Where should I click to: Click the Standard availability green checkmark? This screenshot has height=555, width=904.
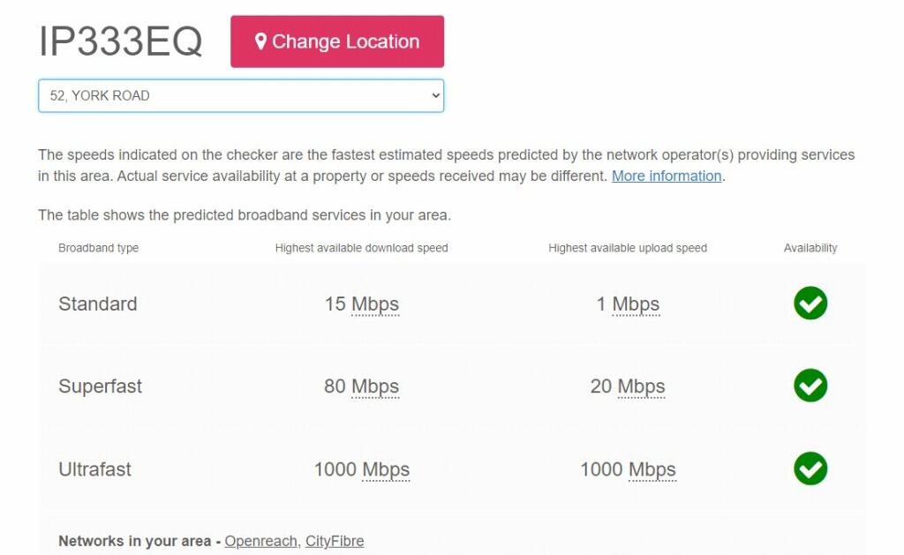coord(810,304)
